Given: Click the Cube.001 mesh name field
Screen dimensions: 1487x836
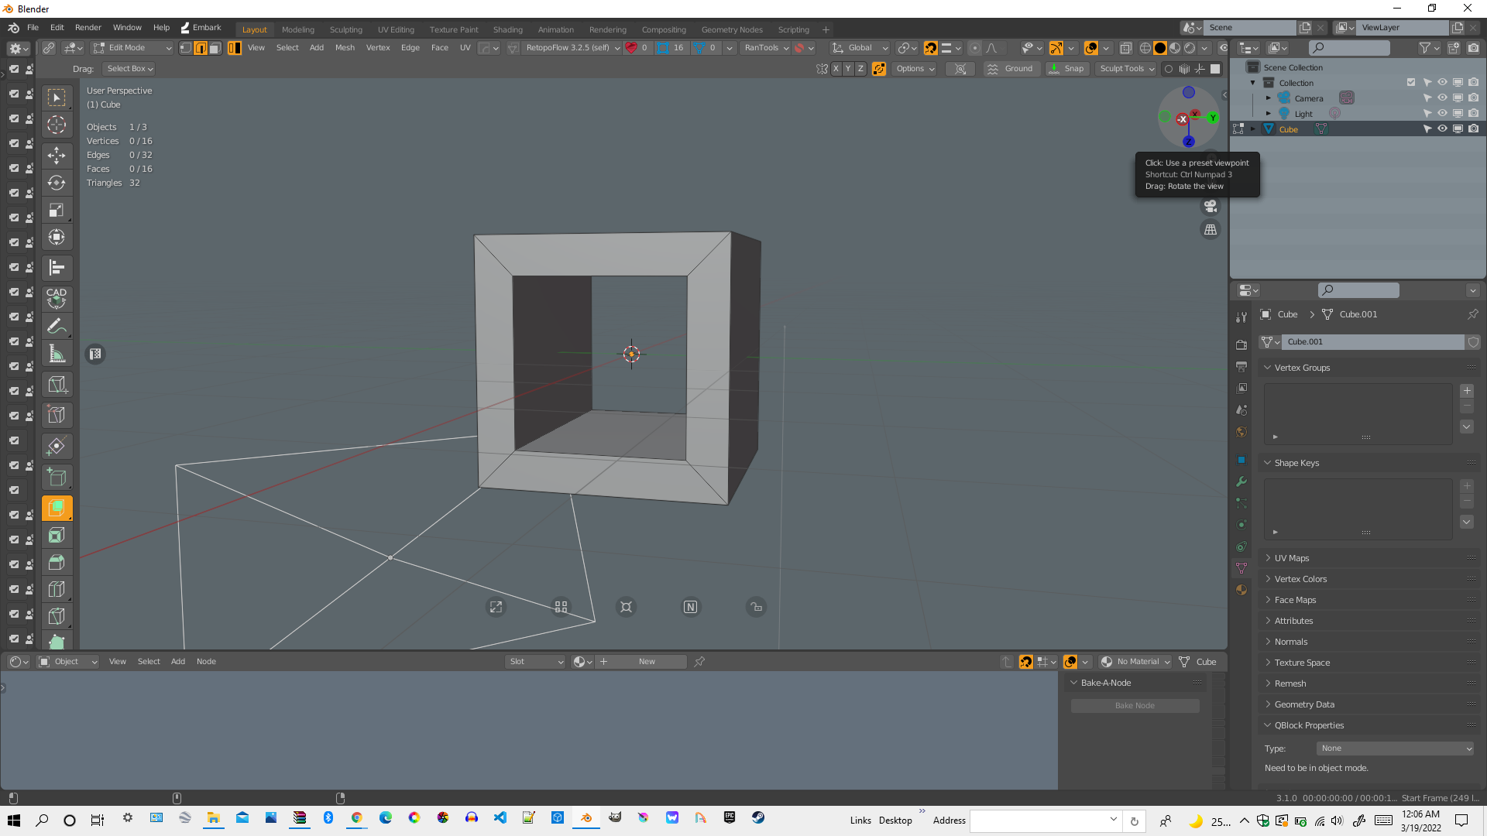Looking at the screenshot, I should (1374, 342).
